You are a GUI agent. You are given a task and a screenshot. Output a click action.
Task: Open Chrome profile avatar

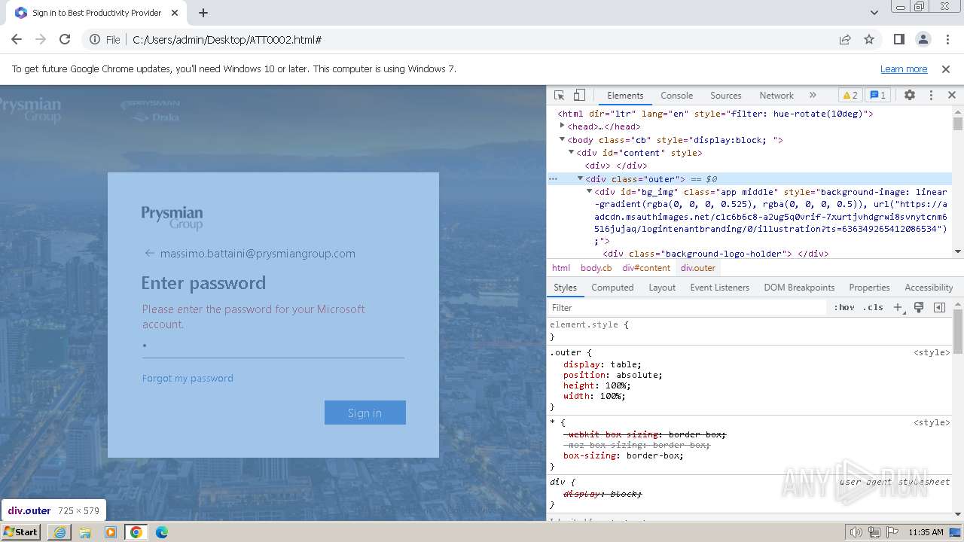[x=923, y=39]
